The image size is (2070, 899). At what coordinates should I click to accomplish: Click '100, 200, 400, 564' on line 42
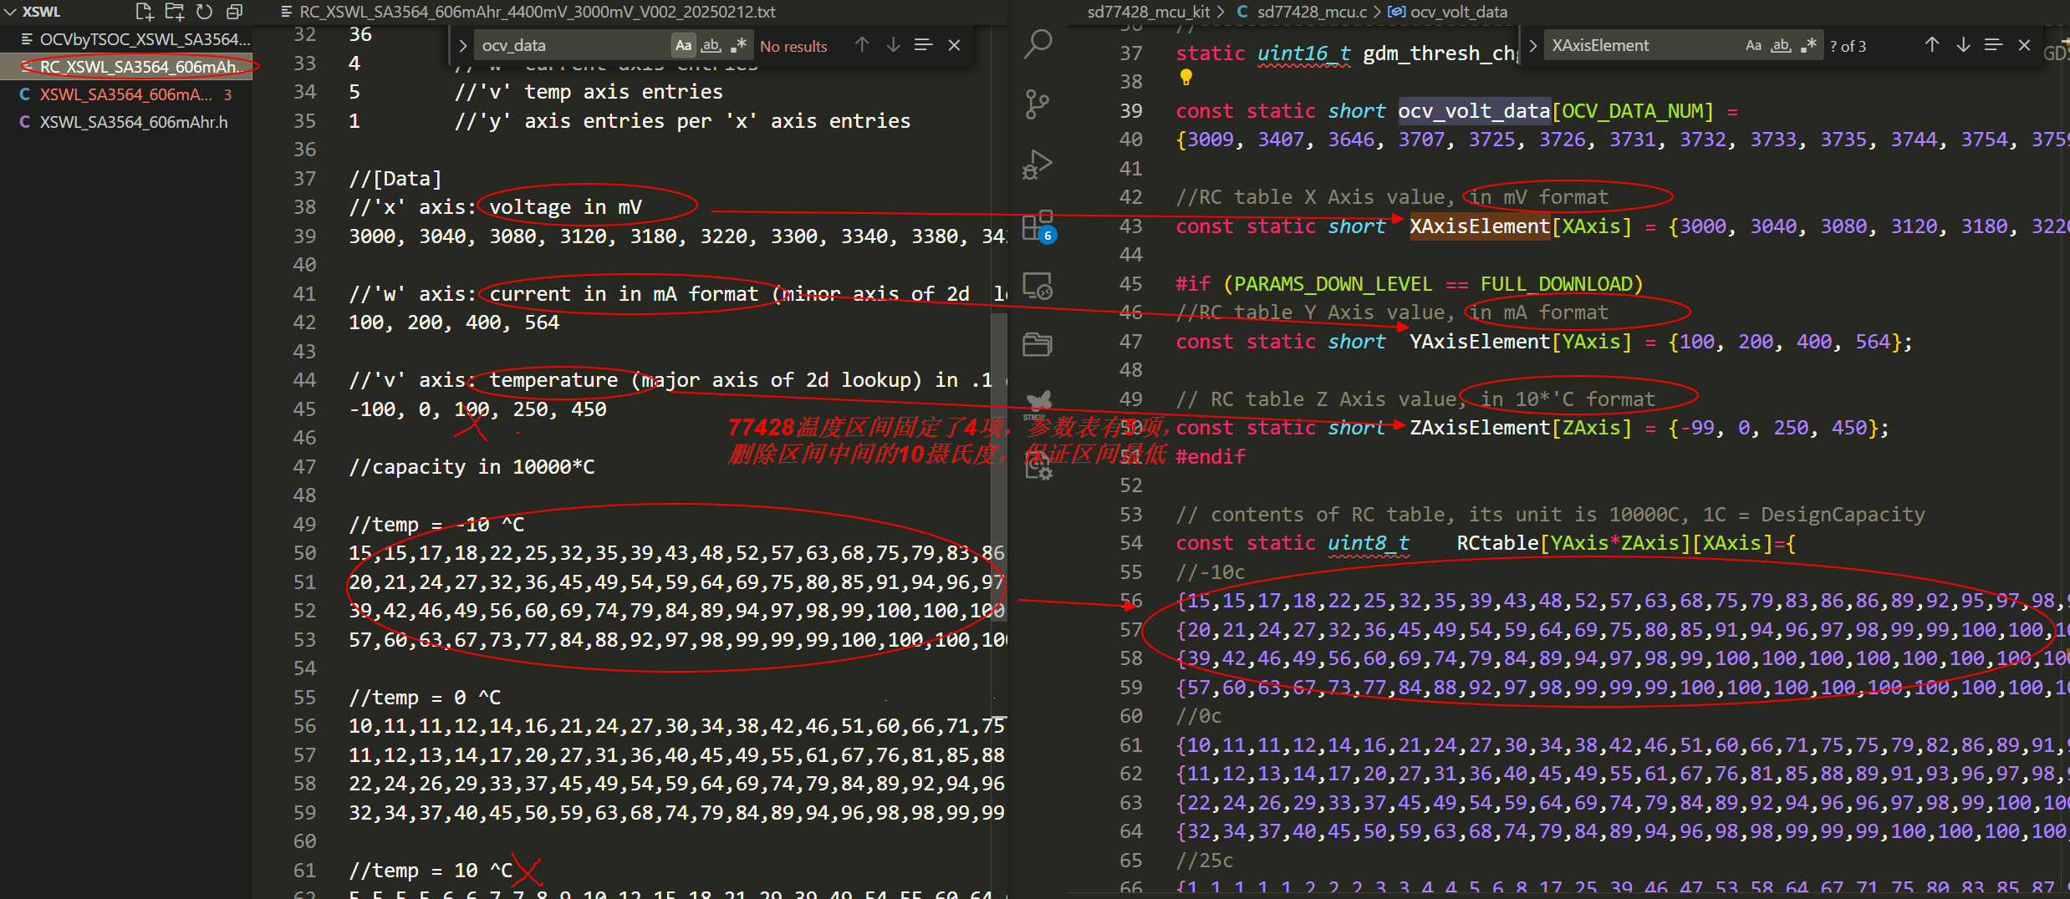coord(453,323)
